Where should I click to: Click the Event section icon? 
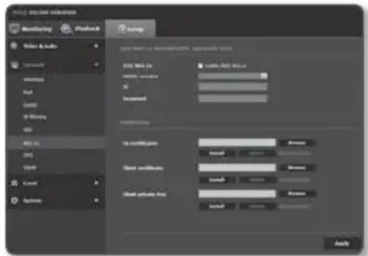14,183
